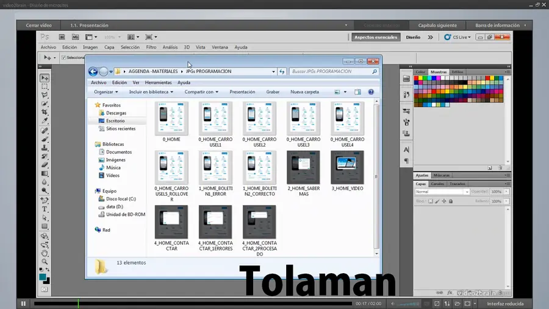
Task: Pause the video playback
Action: pos(23,304)
